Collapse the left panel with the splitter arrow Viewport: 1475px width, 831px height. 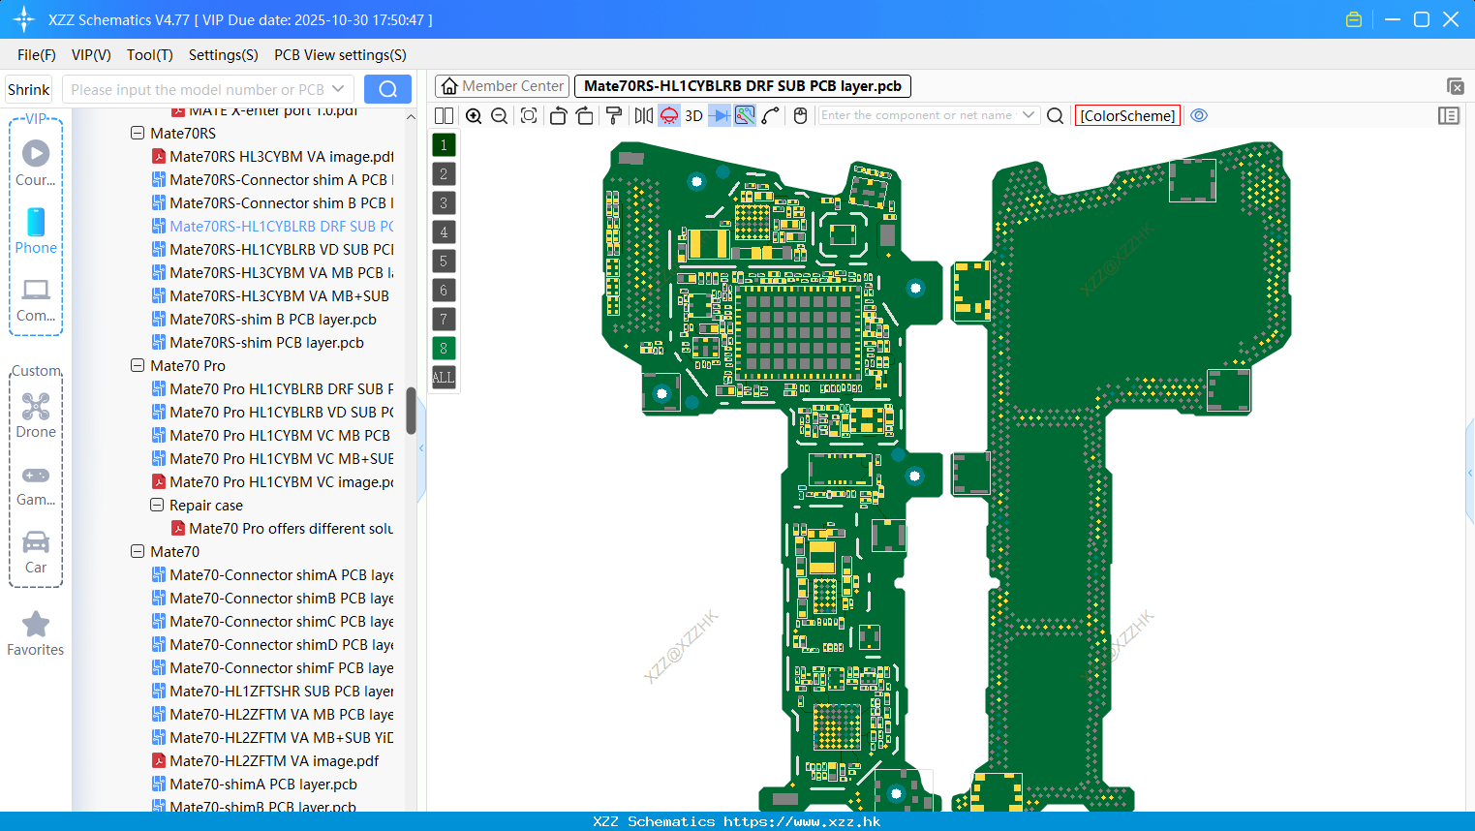pos(421,448)
